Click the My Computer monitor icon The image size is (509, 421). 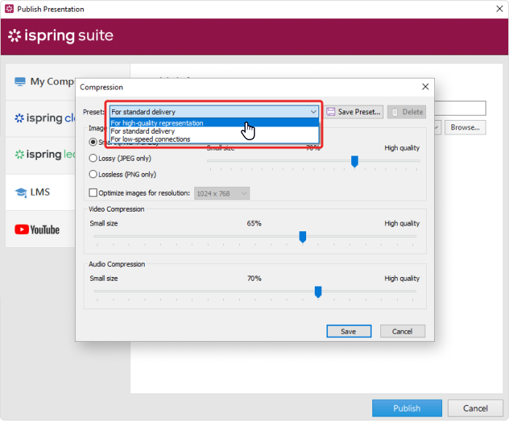[x=20, y=81]
